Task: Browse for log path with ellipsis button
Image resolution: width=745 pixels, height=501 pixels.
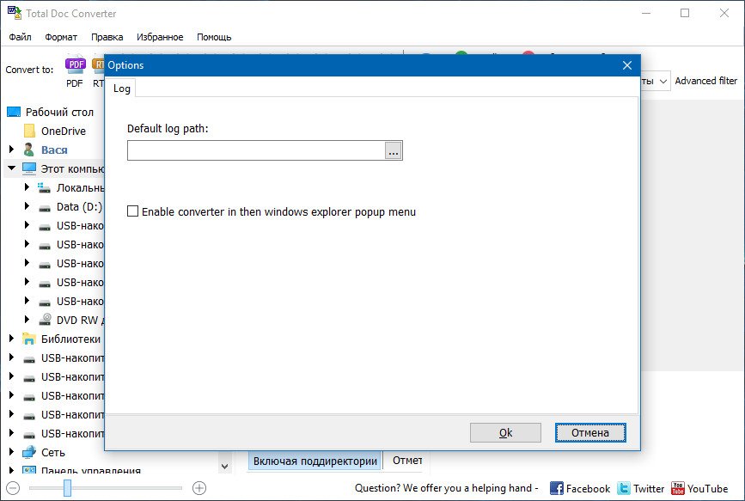Action: pyautogui.click(x=393, y=150)
